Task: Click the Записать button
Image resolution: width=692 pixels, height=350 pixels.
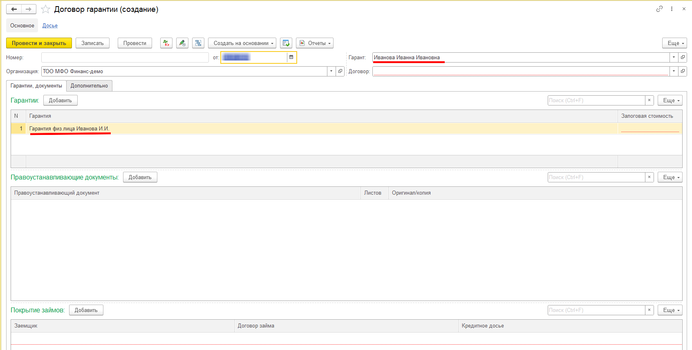Action: coord(92,43)
